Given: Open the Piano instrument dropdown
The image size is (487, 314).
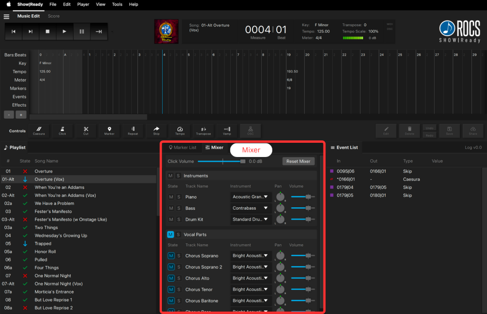Looking at the screenshot, I should (251, 197).
